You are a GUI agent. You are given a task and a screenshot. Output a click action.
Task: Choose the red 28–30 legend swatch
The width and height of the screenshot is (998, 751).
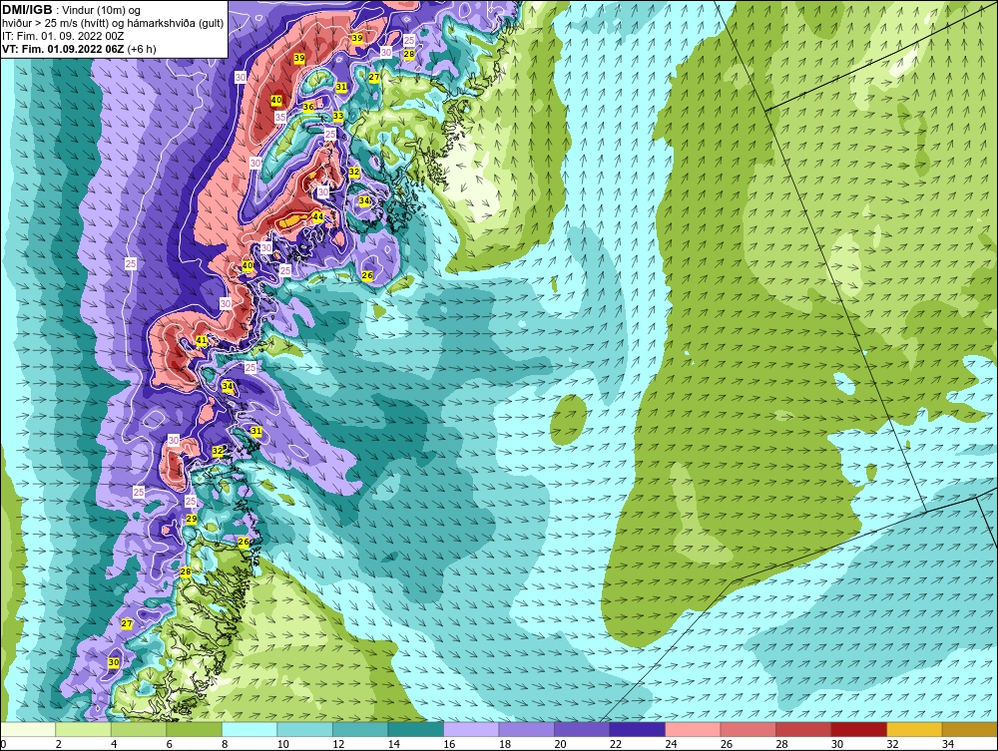[x=803, y=729]
